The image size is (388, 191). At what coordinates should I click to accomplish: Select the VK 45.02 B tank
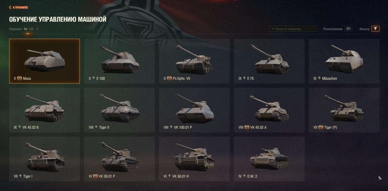coord(44,110)
